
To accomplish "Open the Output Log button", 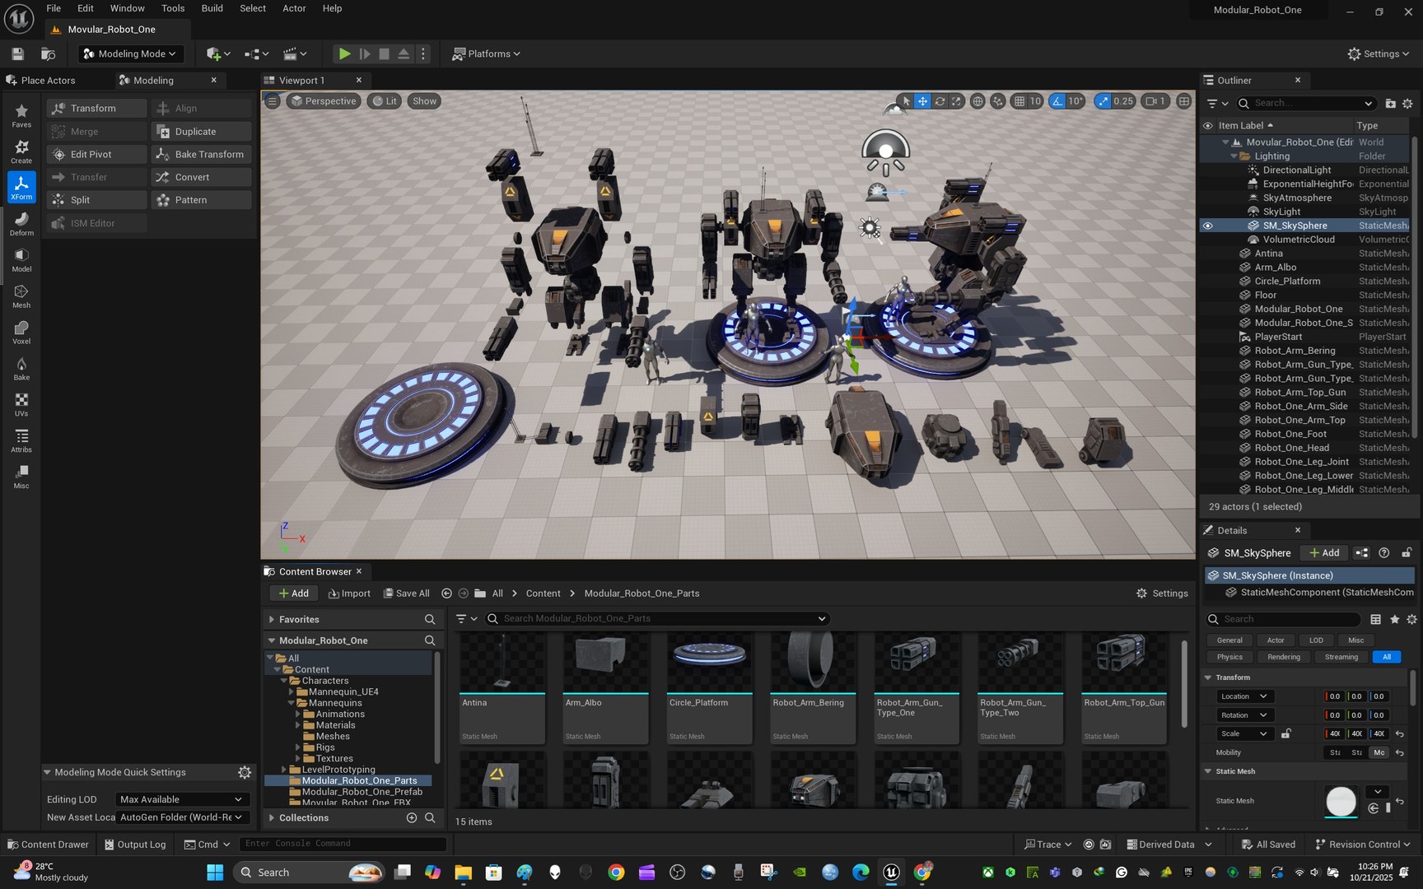I will (x=135, y=845).
